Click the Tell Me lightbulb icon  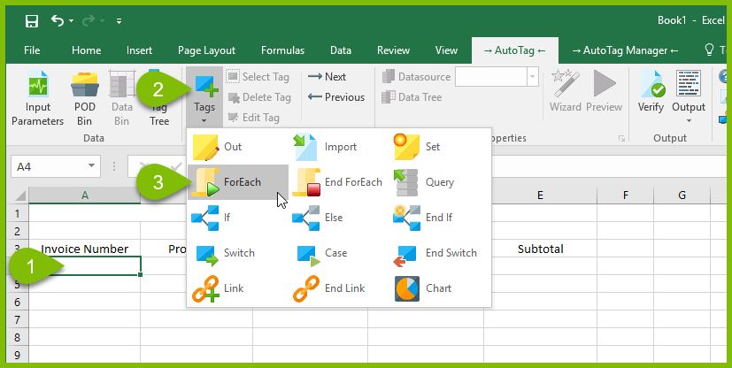709,50
